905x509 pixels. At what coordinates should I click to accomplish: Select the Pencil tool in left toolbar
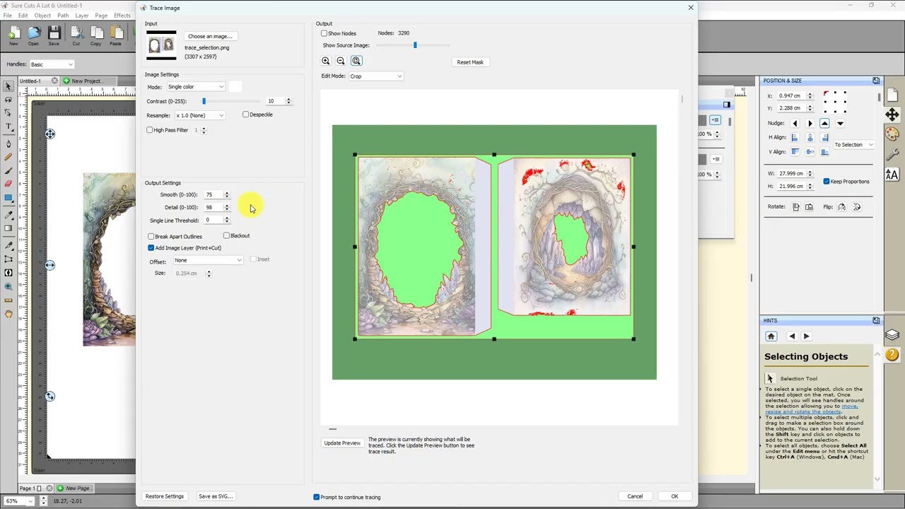(8, 157)
